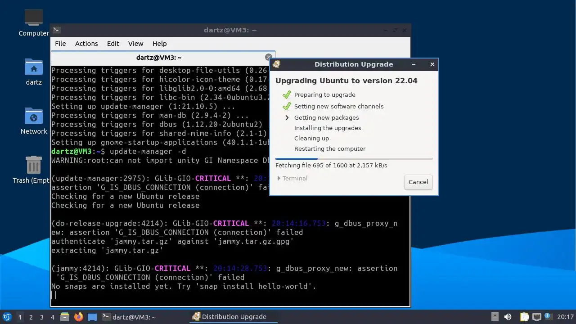Launch Firefox from the taskbar
Viewport: 576px width, 324px height.
point(79,317)
